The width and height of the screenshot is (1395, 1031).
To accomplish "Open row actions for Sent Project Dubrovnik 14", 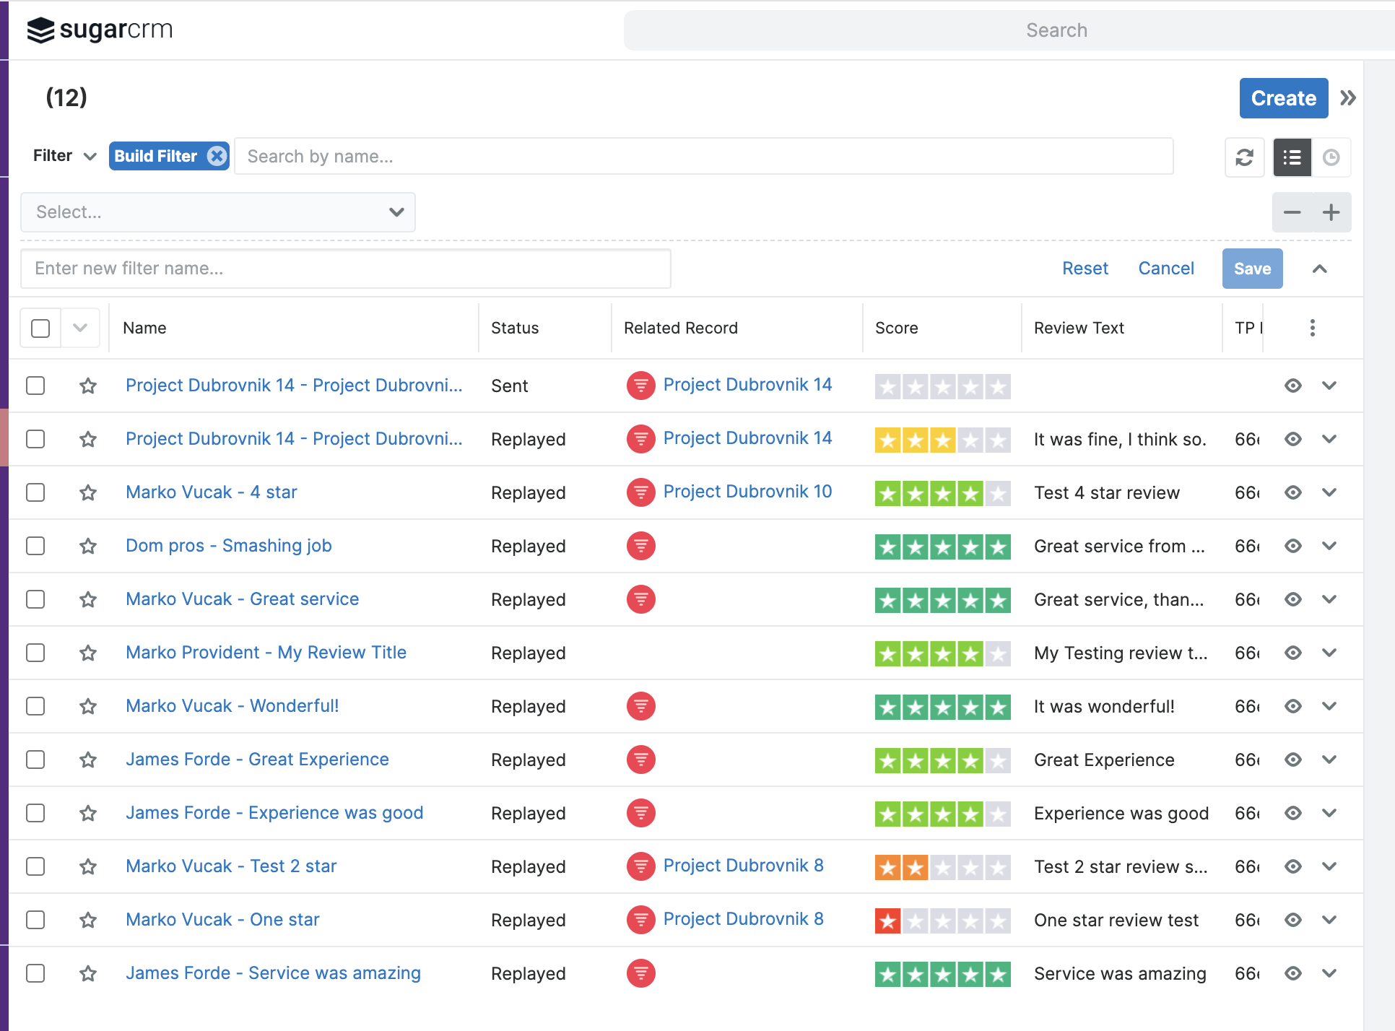I will click(x=1329, y=386).
